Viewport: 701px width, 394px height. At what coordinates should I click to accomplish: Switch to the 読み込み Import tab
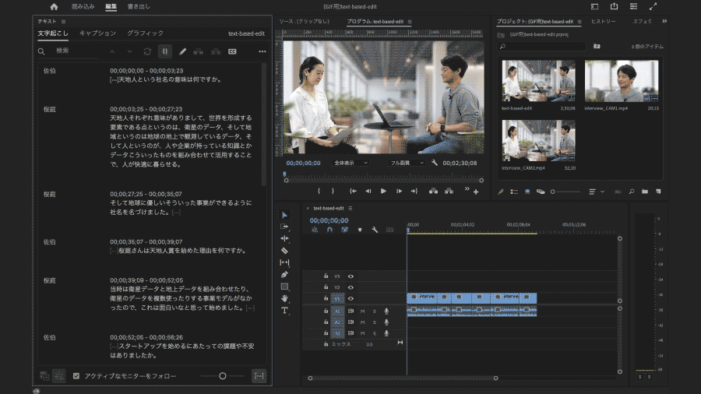click(x=83, y=7)
